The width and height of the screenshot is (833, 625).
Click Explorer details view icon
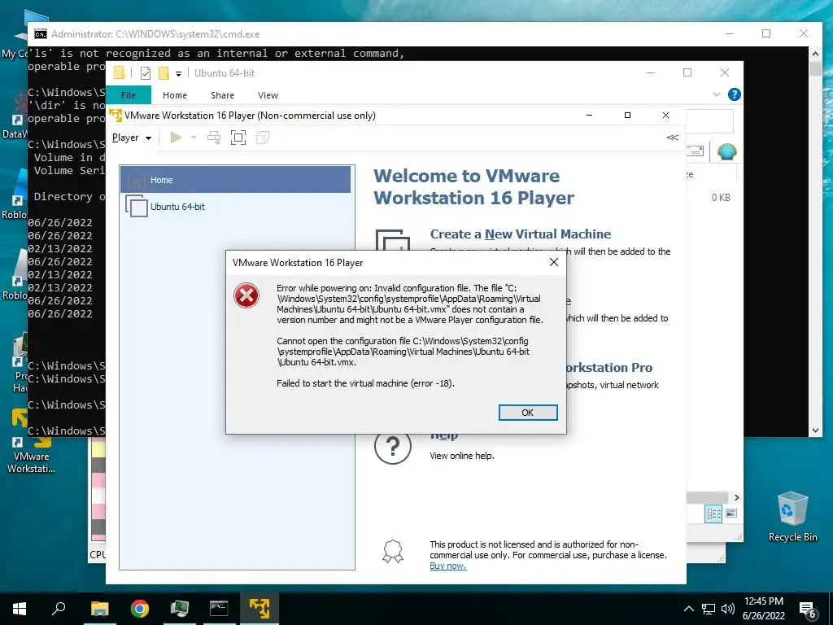713,514
